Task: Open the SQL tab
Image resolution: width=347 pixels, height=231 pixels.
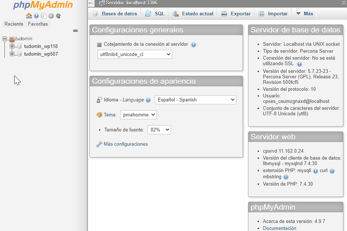Action: tap(154, 14)
